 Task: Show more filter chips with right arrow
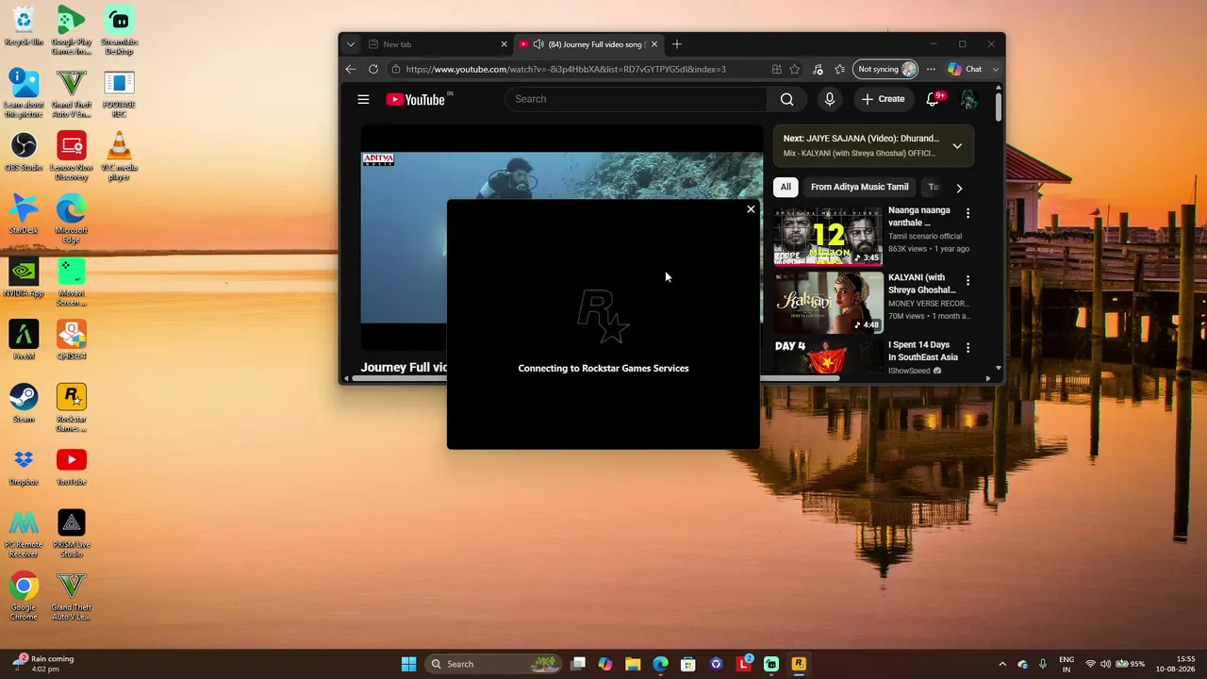959,188
